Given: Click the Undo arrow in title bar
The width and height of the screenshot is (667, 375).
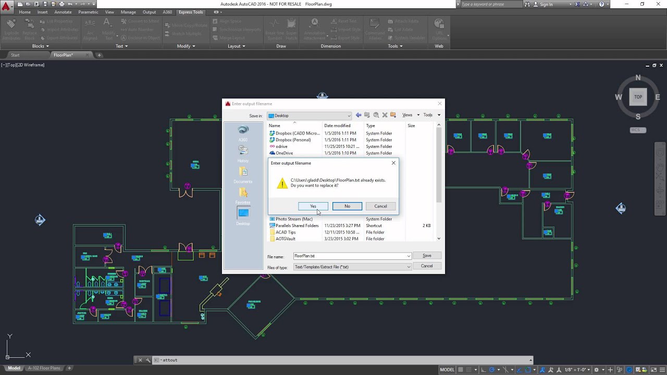Looking at the screenshot, I should pos(70,4).
